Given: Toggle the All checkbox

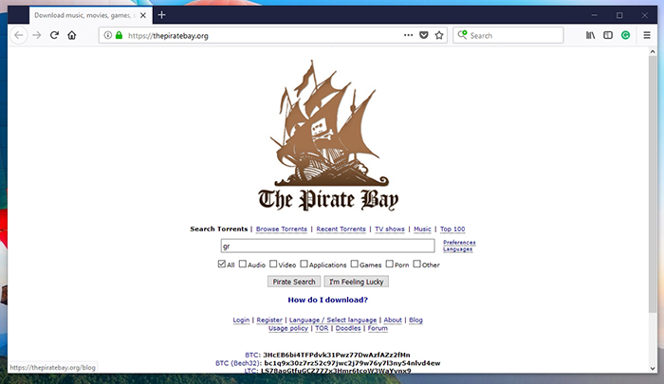Looking at the screenshot, I should coord(221,264).
